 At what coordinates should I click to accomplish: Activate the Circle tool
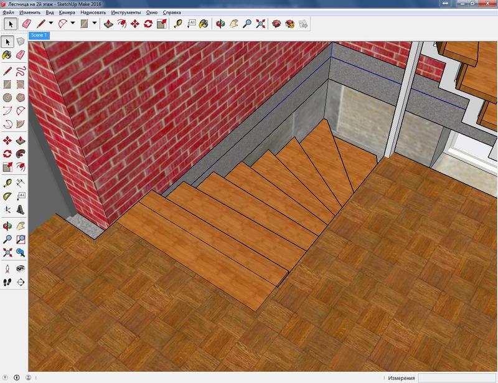click(7, 97)
